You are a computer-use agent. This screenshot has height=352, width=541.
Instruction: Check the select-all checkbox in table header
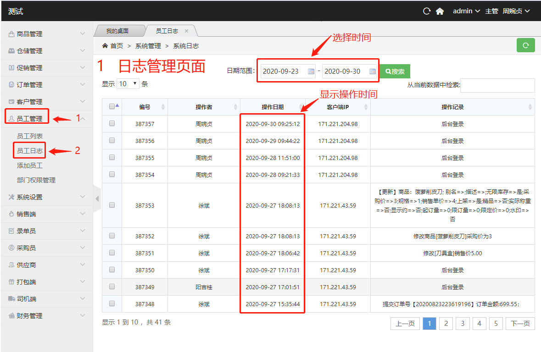click(112, 106)
